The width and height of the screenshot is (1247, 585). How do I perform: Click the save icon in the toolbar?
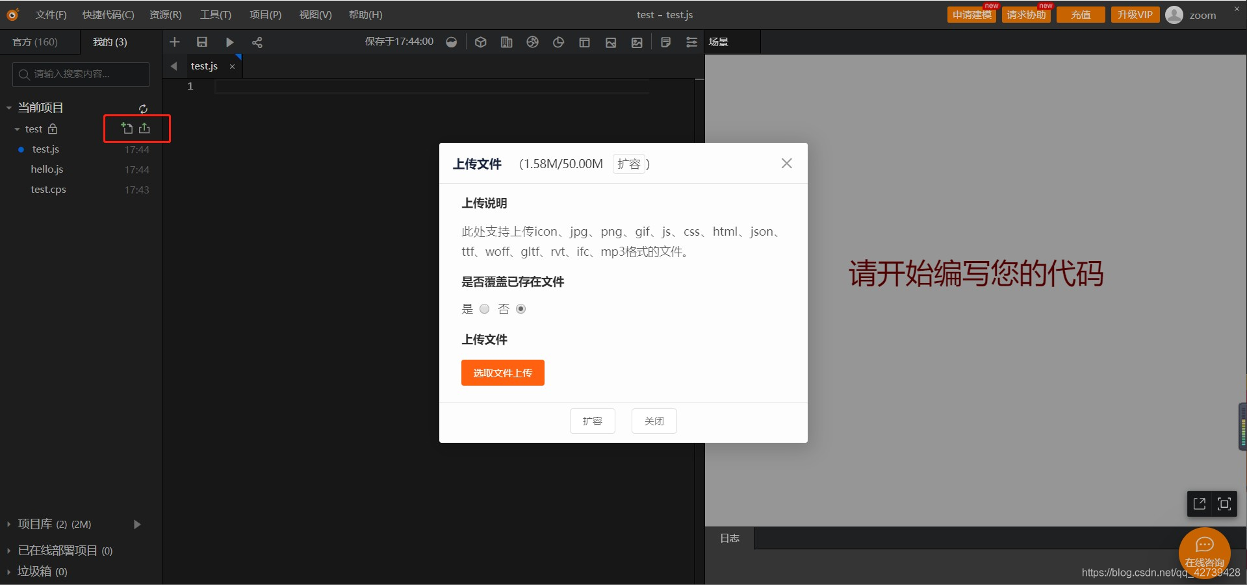coord(202,42)
